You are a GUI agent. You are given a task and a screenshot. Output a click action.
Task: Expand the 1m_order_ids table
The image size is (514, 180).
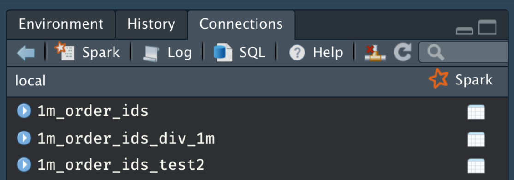click(x=24, y=111)
